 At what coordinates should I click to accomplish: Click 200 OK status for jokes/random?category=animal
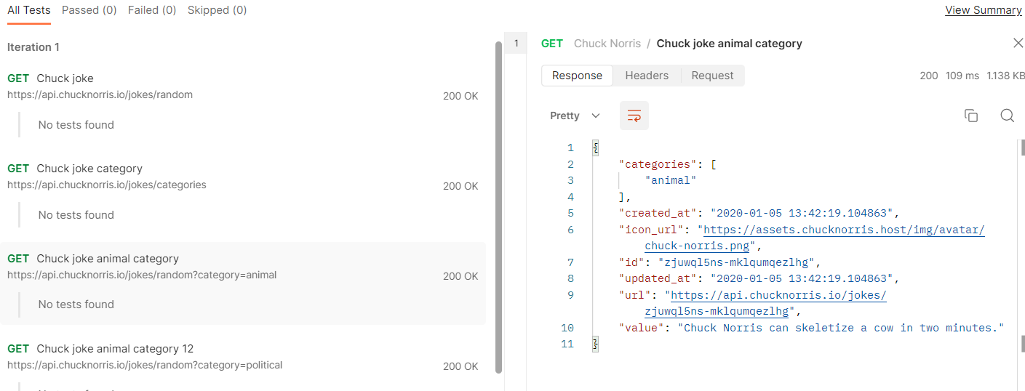pyautogui.click(x=460, y=276)
